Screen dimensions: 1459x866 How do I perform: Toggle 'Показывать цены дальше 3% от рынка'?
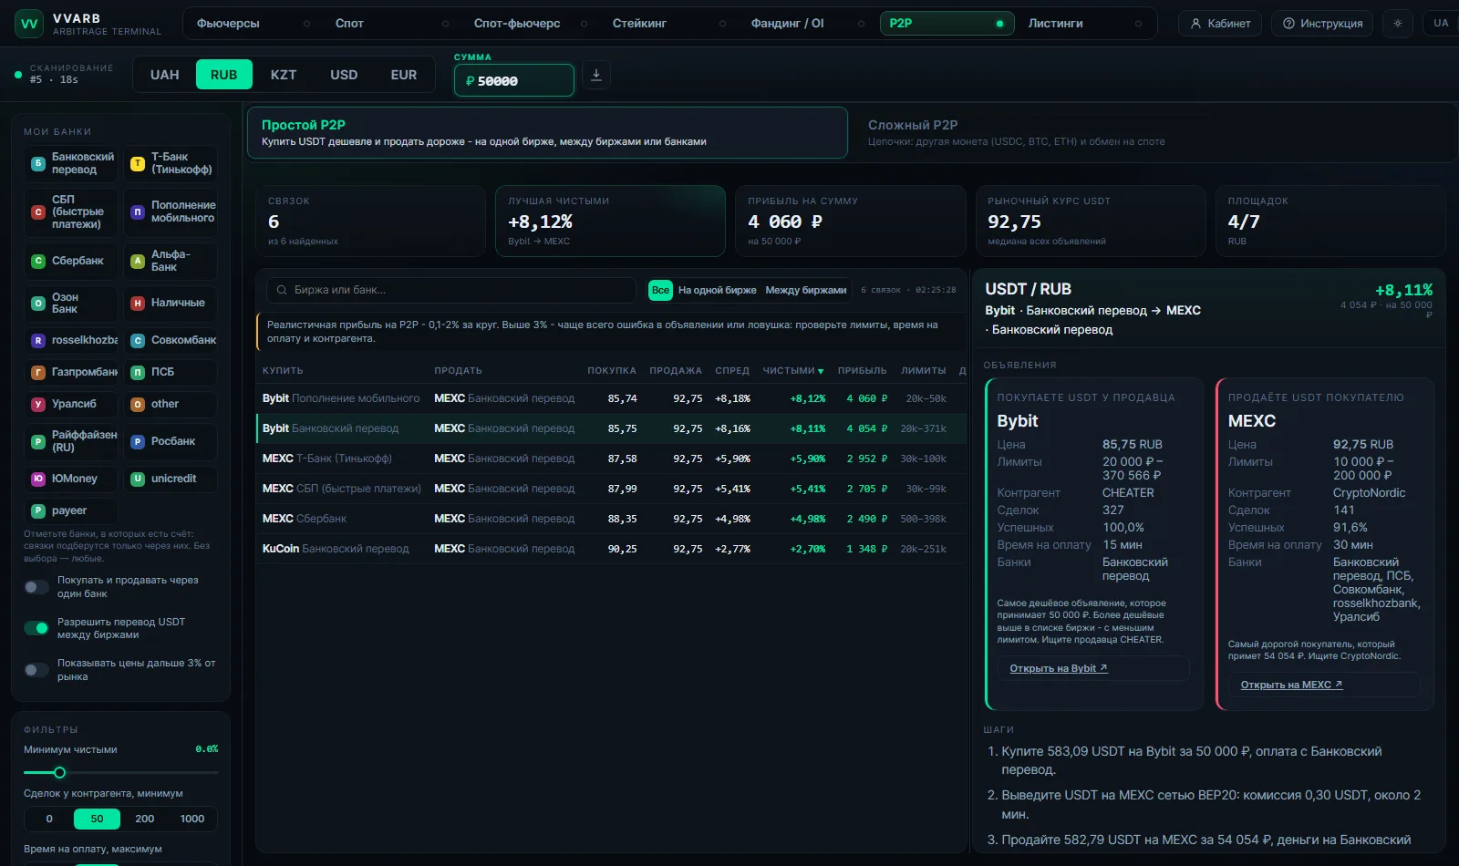(x=36, y=670)
